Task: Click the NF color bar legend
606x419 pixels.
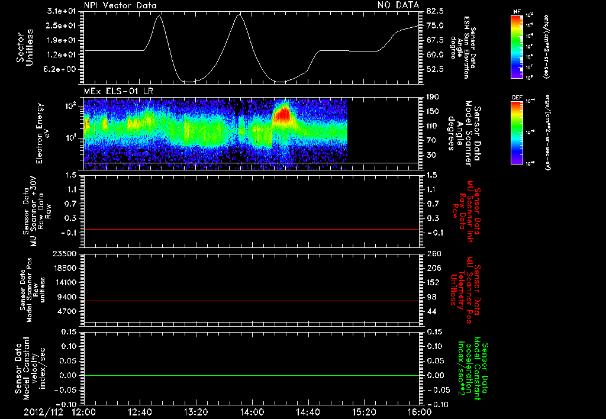Action: coord(517,47)
